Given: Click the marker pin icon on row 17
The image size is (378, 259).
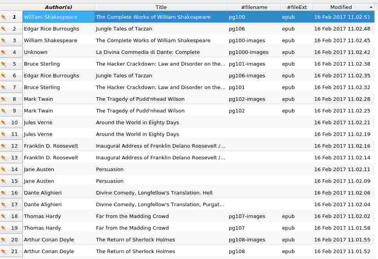Looking at the screenshot, I should 3,204.
